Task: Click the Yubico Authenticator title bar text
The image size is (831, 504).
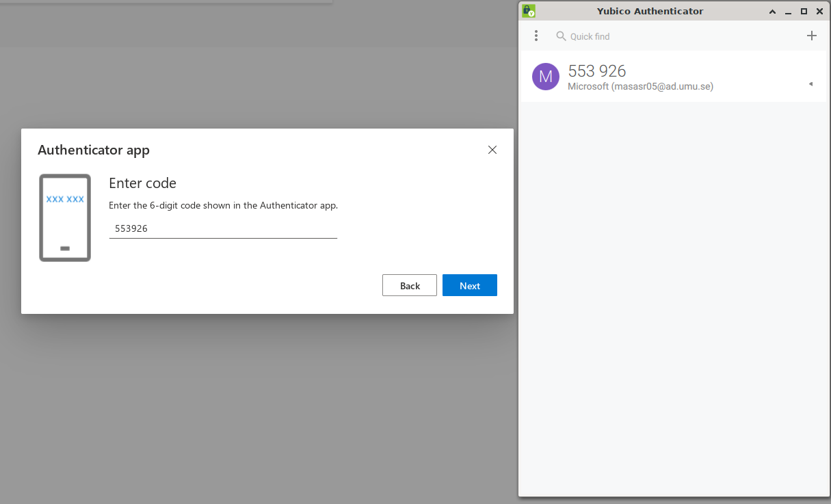Action: tap(650, 11)
